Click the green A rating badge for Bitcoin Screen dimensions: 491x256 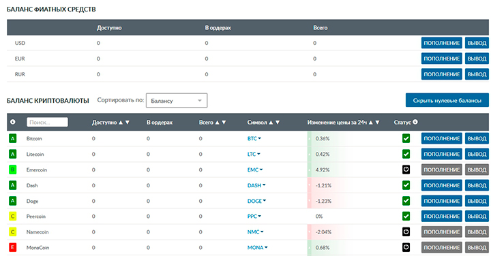12,138
